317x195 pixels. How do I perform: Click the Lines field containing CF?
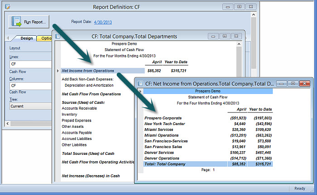point(30,64)
